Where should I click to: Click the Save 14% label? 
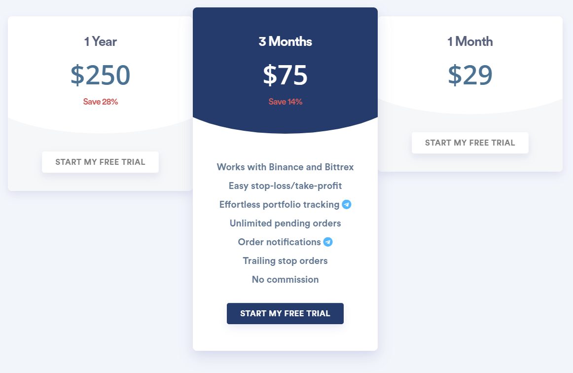coord(286,102)
